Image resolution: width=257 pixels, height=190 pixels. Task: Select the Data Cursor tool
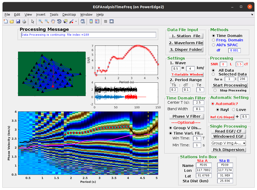click(65, 21)
